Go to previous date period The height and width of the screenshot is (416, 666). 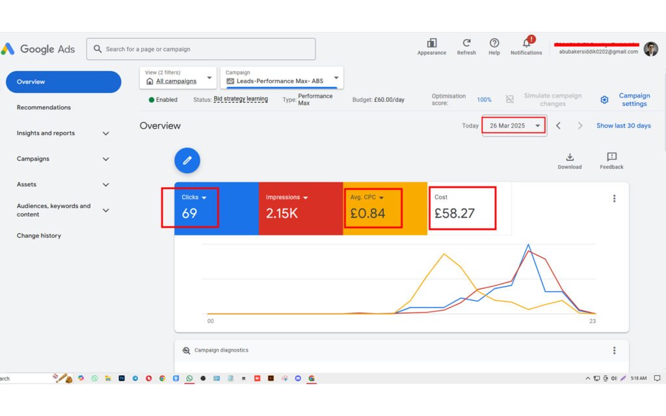[559, 125]
